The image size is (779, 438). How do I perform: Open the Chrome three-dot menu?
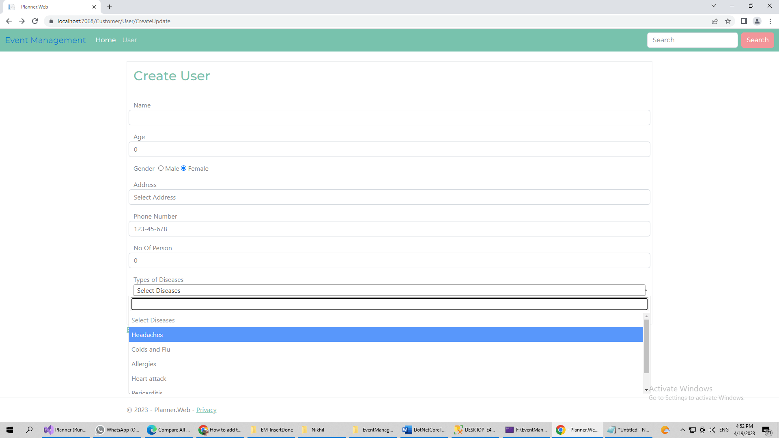pyautogui.click(x=770, y=21)
